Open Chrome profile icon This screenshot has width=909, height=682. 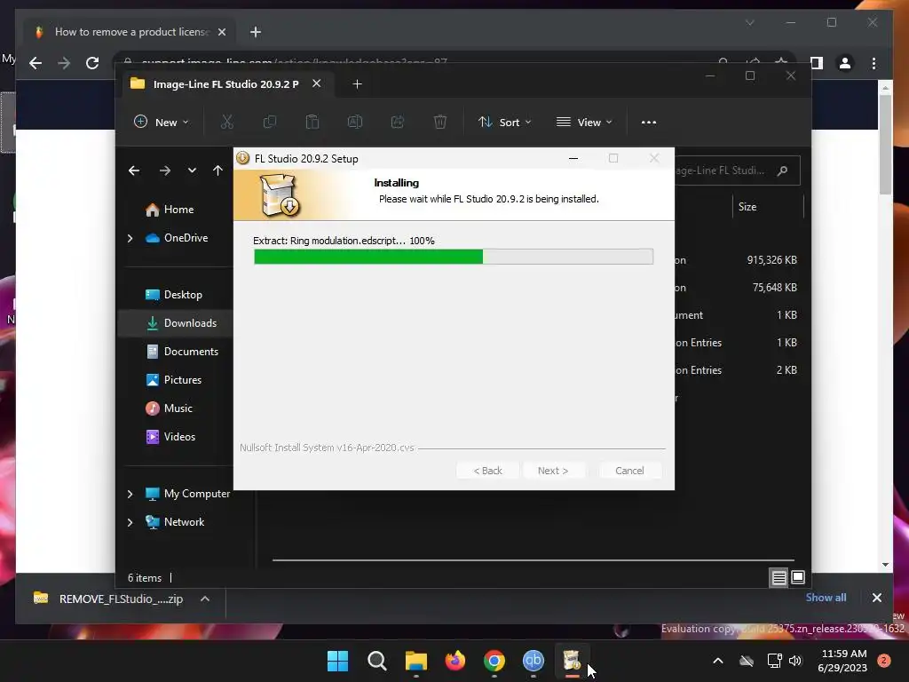tap(845, 63)
